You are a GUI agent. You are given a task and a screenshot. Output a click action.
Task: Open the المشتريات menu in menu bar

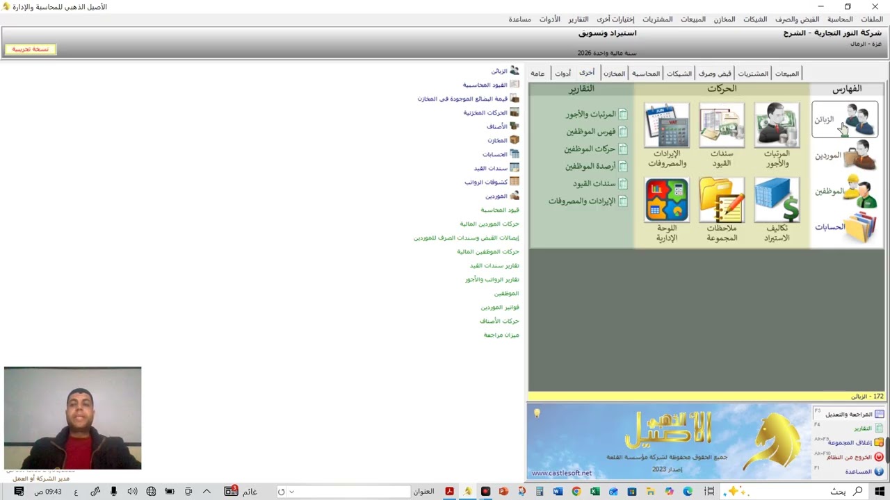(x=658, y=19)
